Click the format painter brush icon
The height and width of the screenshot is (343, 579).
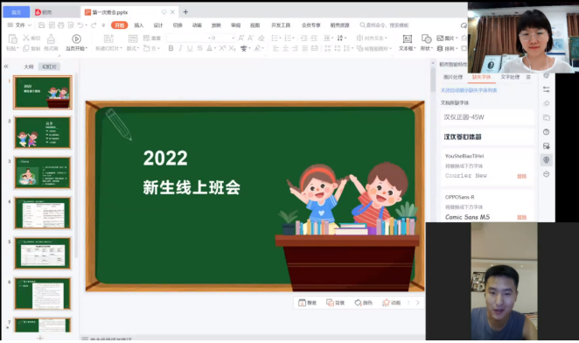pos(51,38)
